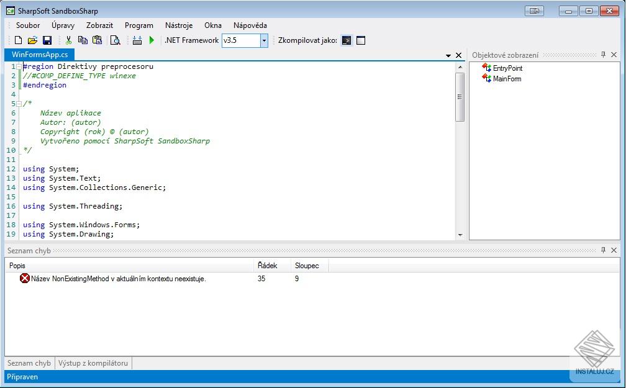The height and width of the screenshot is (388, 626).
Task: Run the program with the green arrow
Action: tap(151, 40)
